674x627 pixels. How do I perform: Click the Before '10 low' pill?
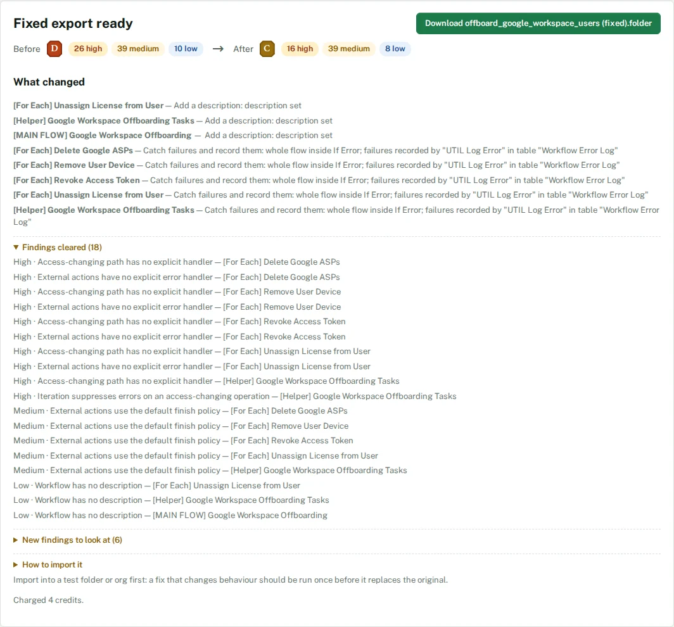pyautogui.click(x=186, y=49)
